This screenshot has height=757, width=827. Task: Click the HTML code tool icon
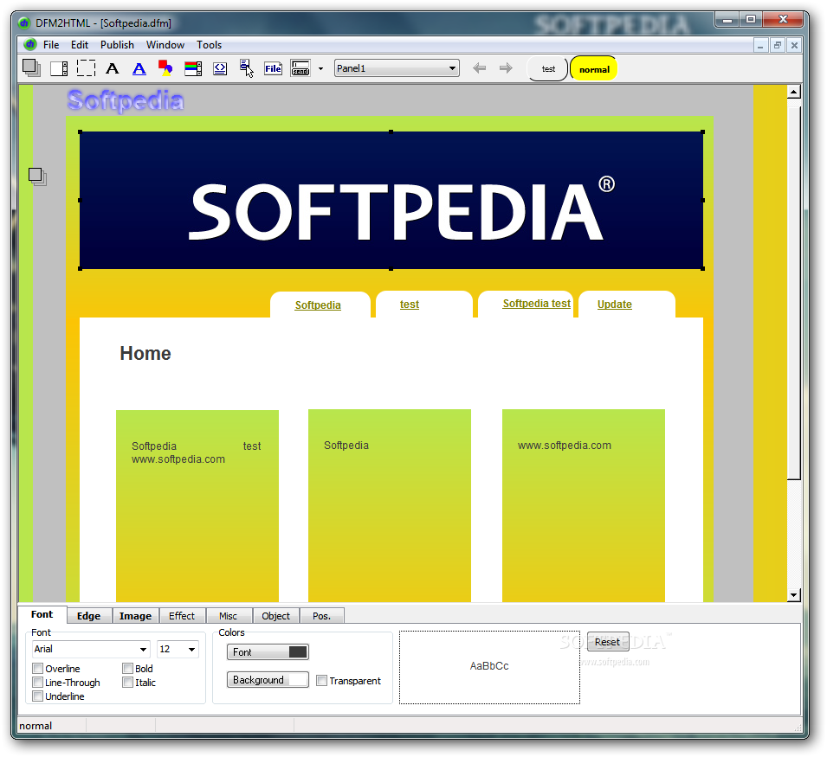[220, 68]
